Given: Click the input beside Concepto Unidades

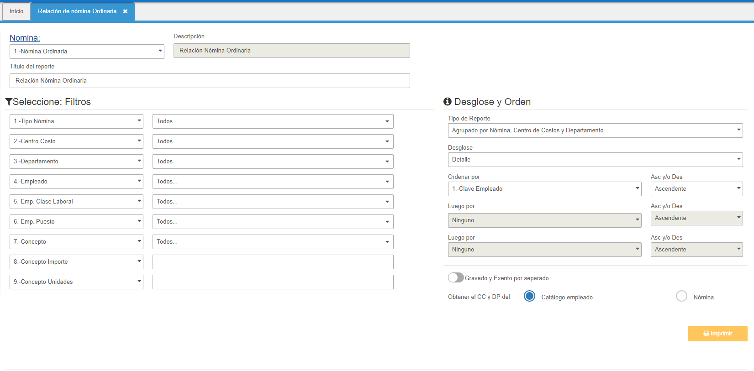Looking at the screenshot, I should [x=273, y=282].
